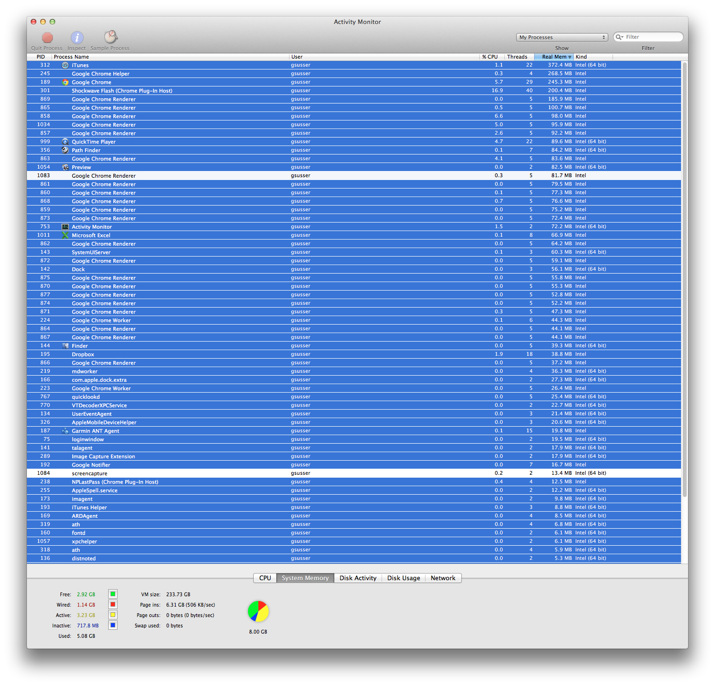Select Google Chrome Worker PID 224
Image resolution: width=715 pixels, height=686 pixels.
(x=354, y=320)
